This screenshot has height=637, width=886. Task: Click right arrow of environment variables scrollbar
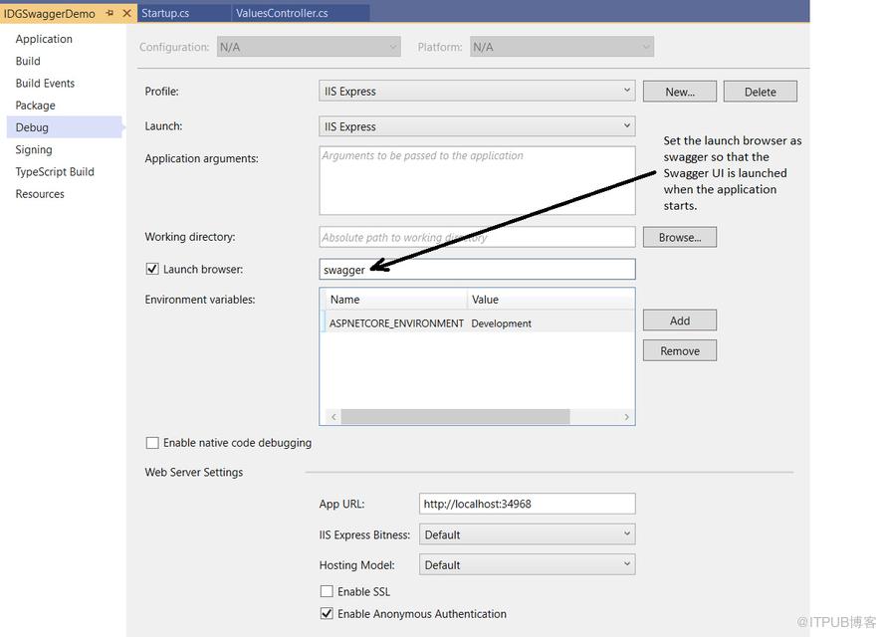pos(626,417)
